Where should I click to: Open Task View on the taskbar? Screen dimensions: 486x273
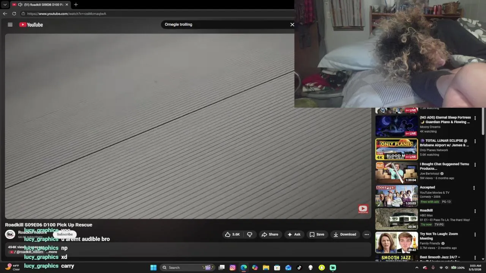[x=222, y=268]
